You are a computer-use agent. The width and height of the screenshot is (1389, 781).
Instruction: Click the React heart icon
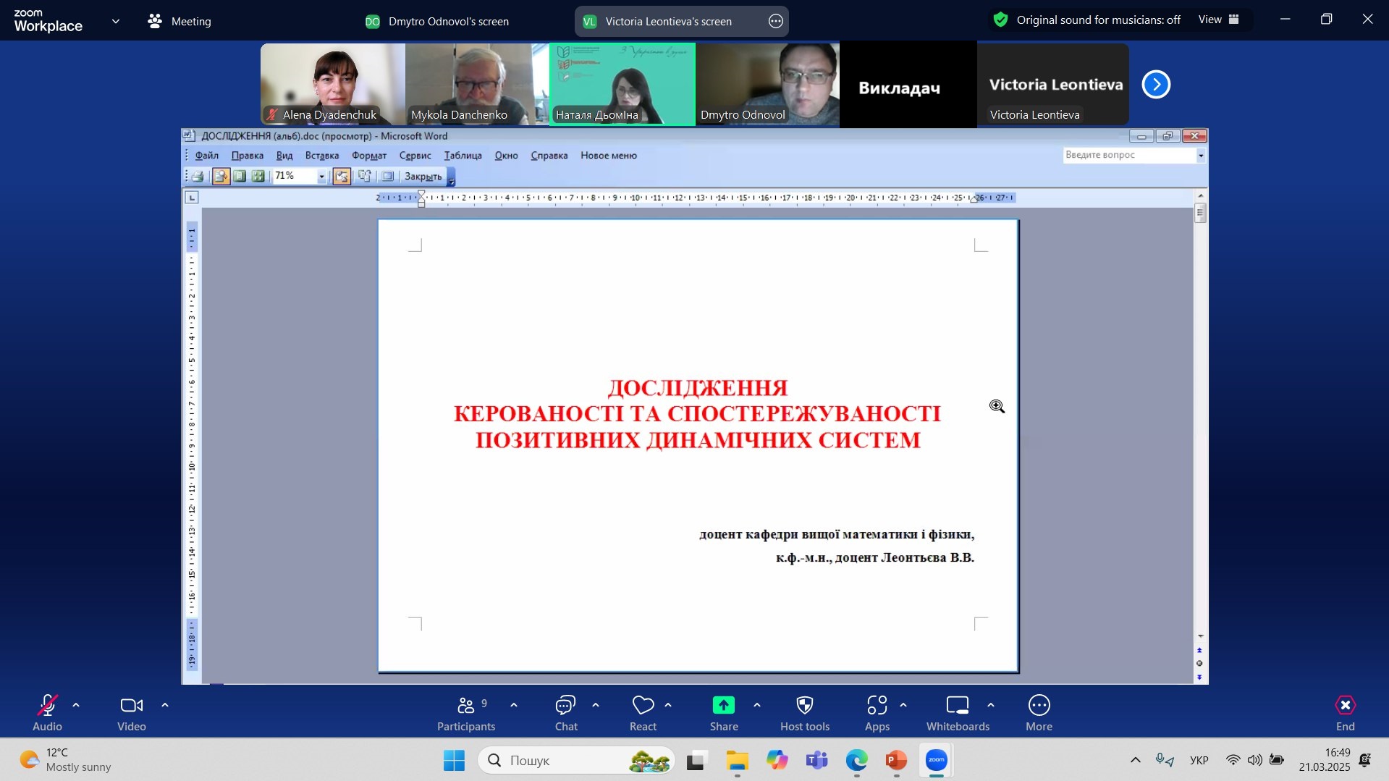(x=642, y=706)
